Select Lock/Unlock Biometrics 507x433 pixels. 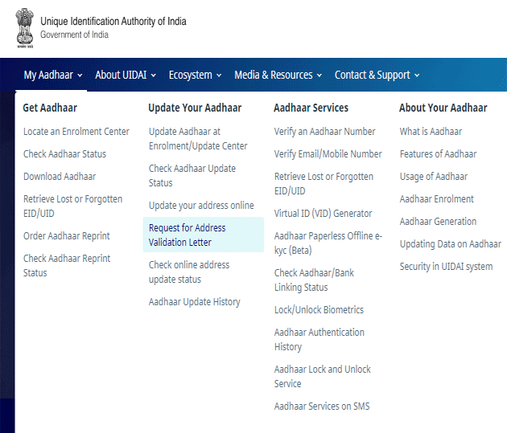coord(319,310)
